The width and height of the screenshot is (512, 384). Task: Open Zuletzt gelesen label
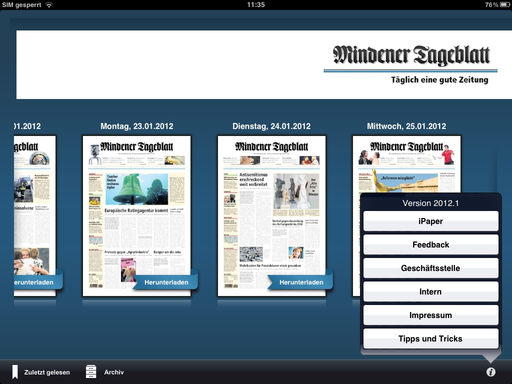tap(47, 372)
